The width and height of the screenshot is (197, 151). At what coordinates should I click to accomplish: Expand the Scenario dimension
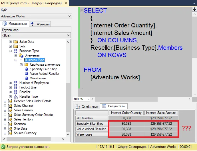point(5,124)
